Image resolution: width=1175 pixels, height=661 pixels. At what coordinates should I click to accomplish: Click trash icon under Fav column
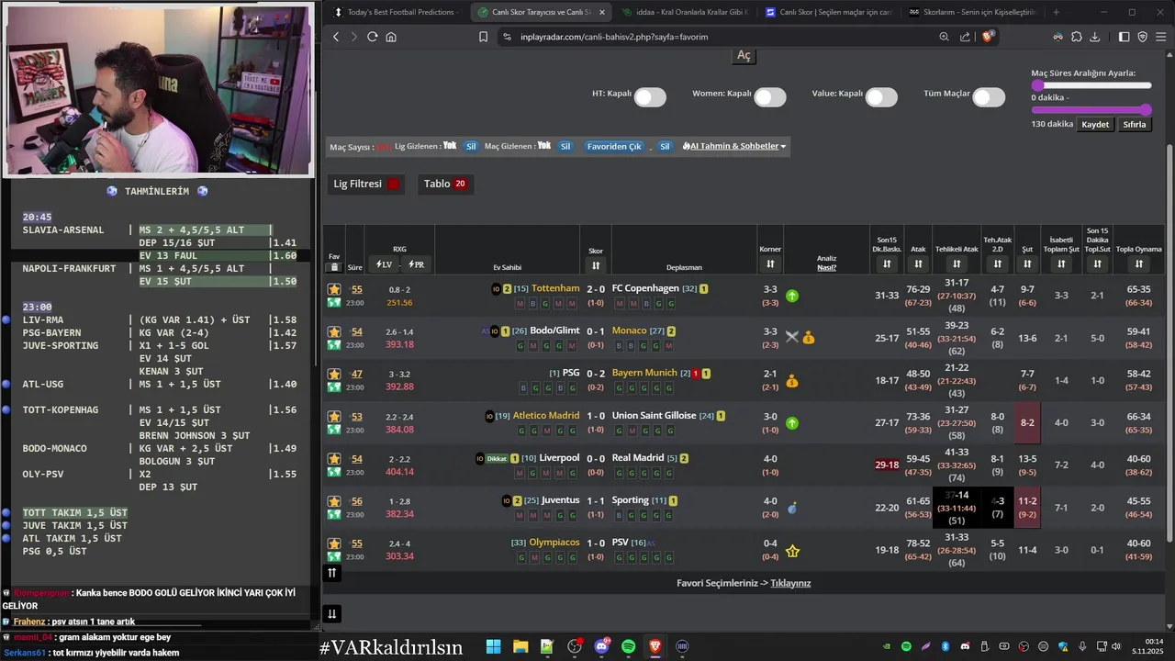coord(334,267)
